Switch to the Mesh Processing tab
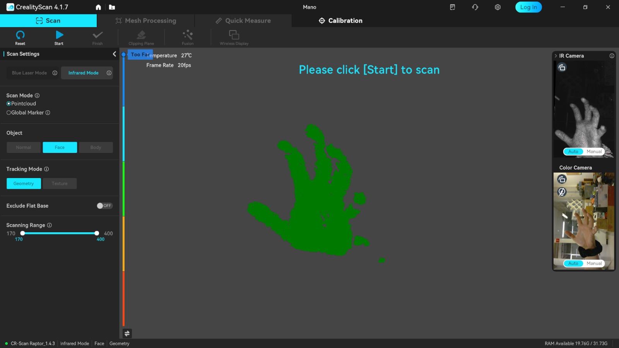This screenshot has width=619, height=348. pos(145,21)
